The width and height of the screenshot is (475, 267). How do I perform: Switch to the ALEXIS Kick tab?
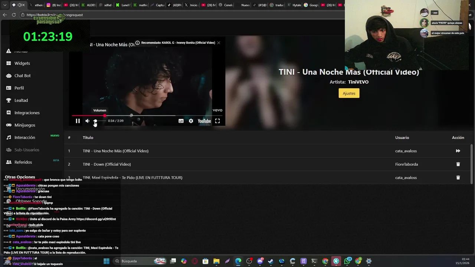(88, 5)
